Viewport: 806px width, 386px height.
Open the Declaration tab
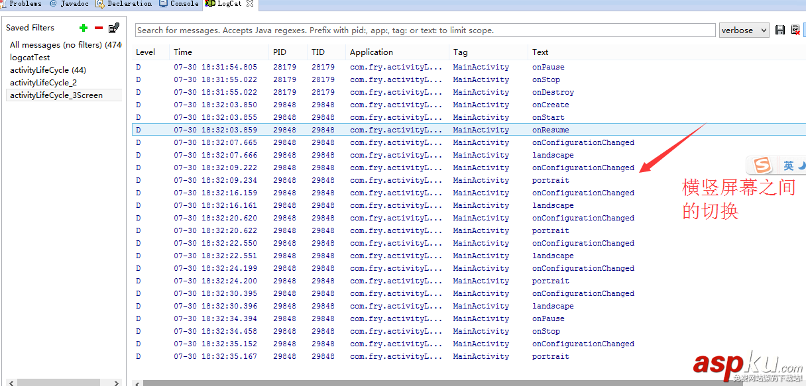pyautogui.click(x=124, y=4)
